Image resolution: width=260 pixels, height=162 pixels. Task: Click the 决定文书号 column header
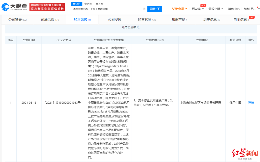point(64,40)
